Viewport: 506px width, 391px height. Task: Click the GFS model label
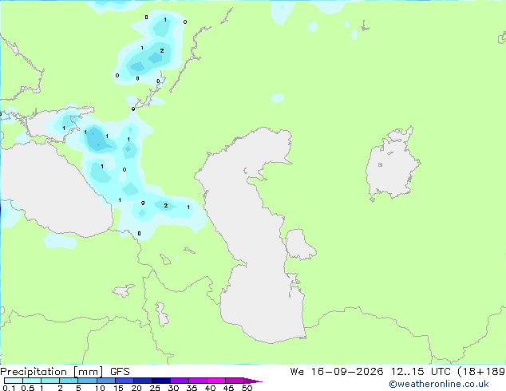pyautogui.click(x=120, y=372)
